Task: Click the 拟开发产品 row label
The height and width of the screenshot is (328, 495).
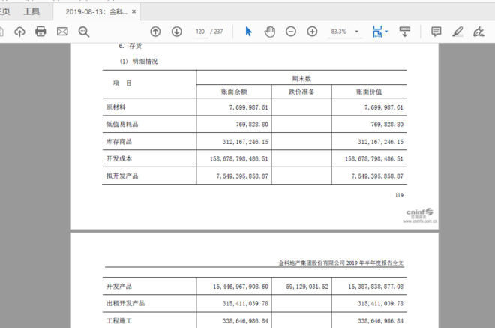Action: [122, 176]
